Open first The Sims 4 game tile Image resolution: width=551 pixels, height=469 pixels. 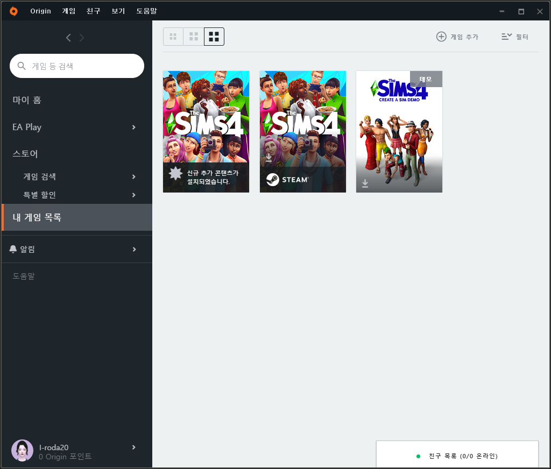(x=206, y=132)
